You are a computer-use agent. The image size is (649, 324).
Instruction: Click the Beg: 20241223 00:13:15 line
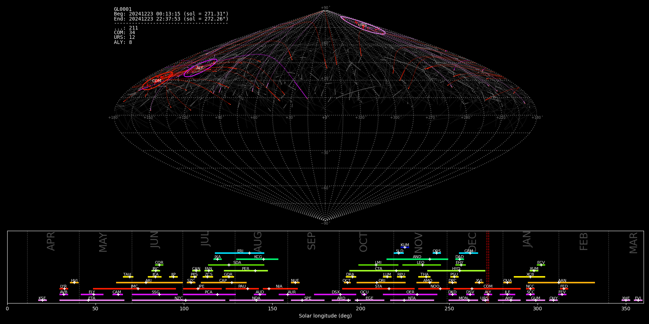tap(171, 14)
